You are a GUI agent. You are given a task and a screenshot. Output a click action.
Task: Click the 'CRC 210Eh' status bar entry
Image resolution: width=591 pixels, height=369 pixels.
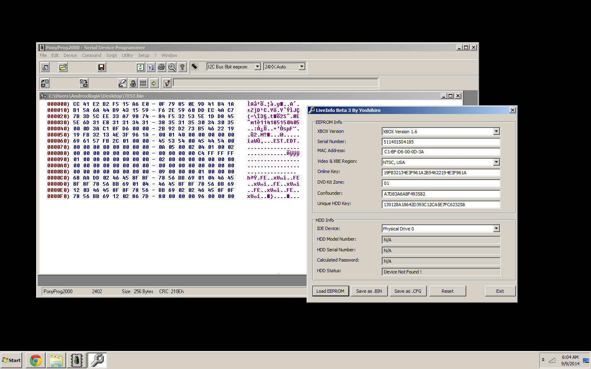pos(172,292)
